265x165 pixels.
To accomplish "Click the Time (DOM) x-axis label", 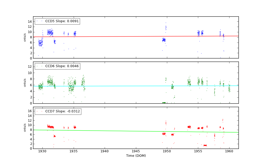I will [136, 156].
